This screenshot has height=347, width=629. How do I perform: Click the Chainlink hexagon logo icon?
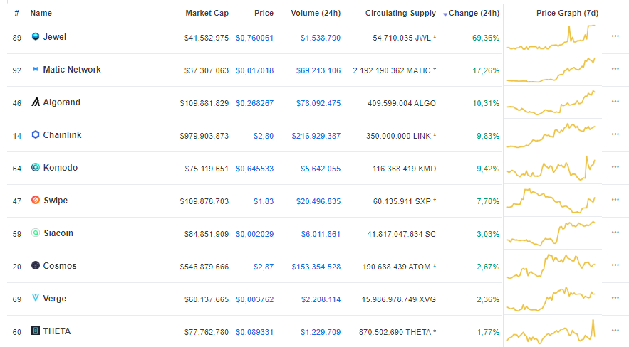point(36,135)
